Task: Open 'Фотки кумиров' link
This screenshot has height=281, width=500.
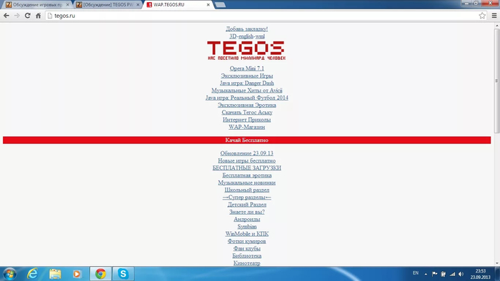Action: (247, 241)
